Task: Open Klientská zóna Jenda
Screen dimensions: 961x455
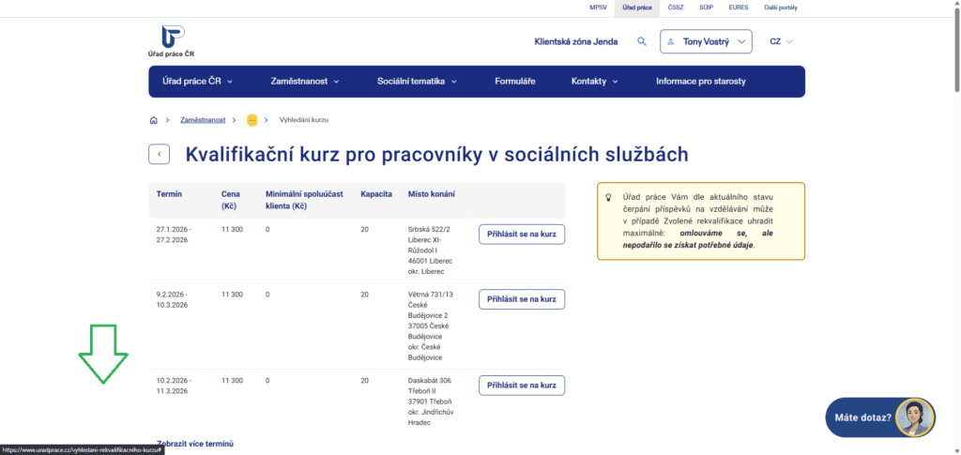Action: [x=576, y=41]
